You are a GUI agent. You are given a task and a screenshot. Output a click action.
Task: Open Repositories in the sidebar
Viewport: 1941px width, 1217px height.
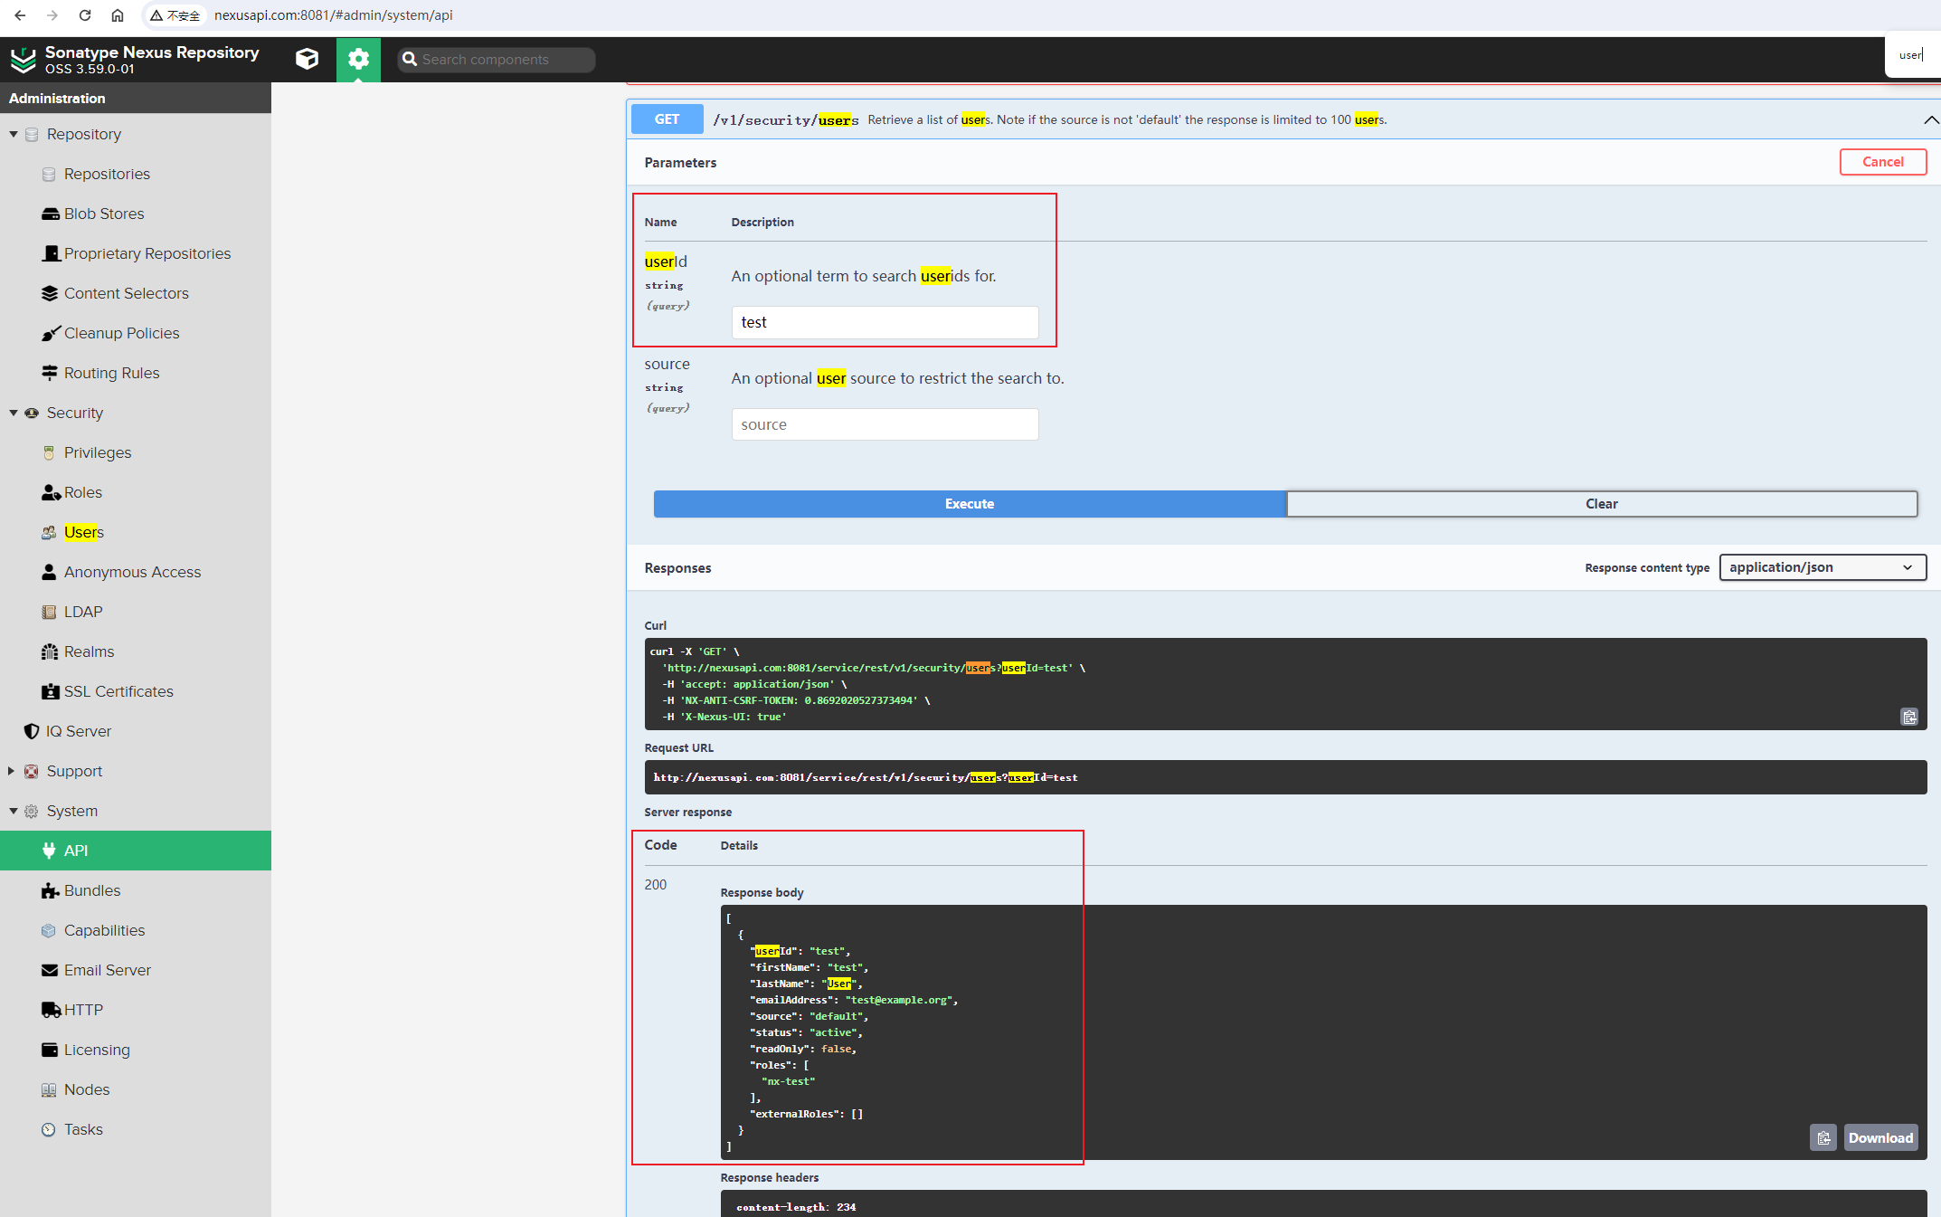[107, 174]
